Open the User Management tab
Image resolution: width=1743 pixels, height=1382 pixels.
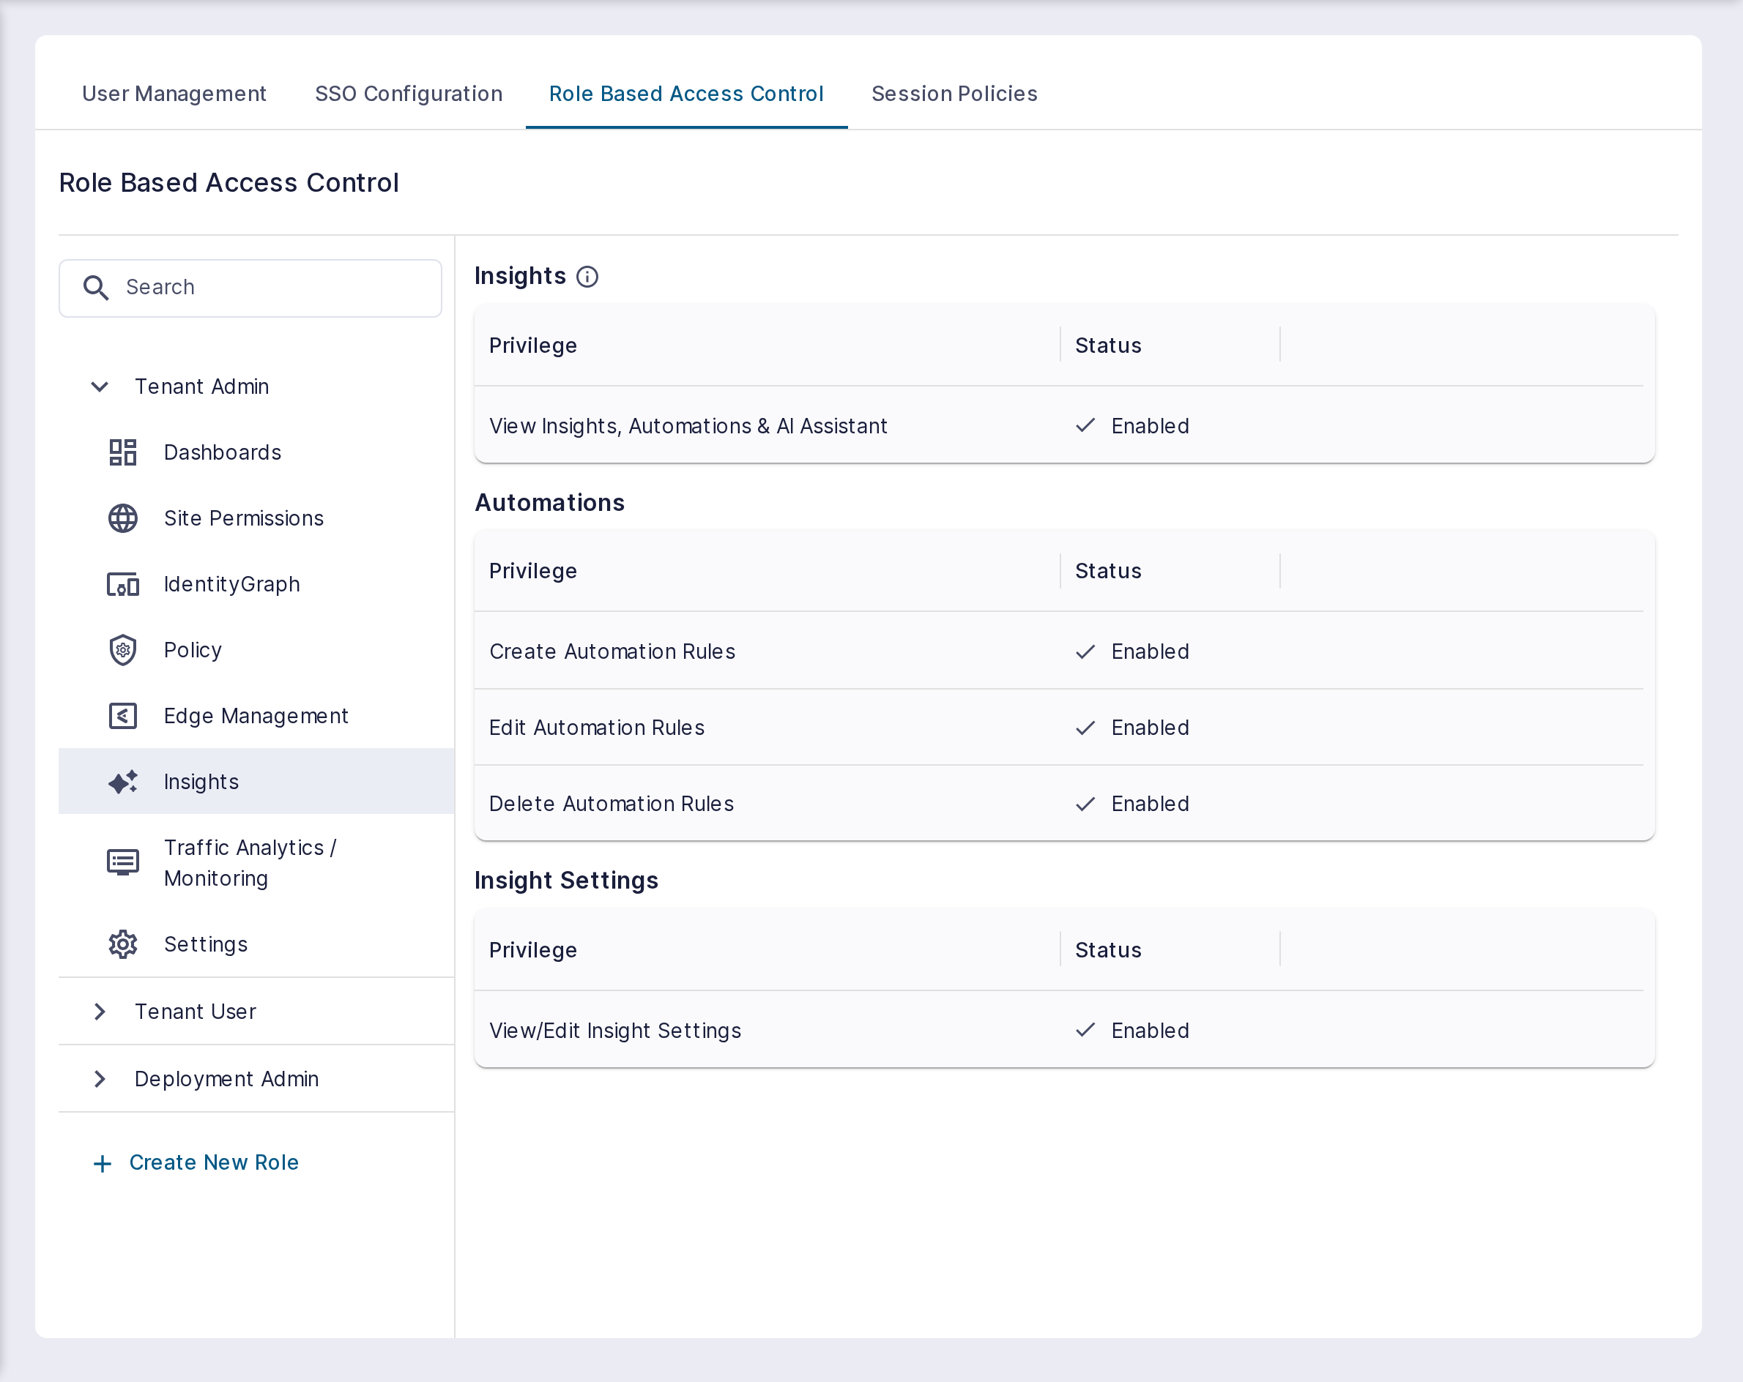pyautogui.click(x=174, y=94)
